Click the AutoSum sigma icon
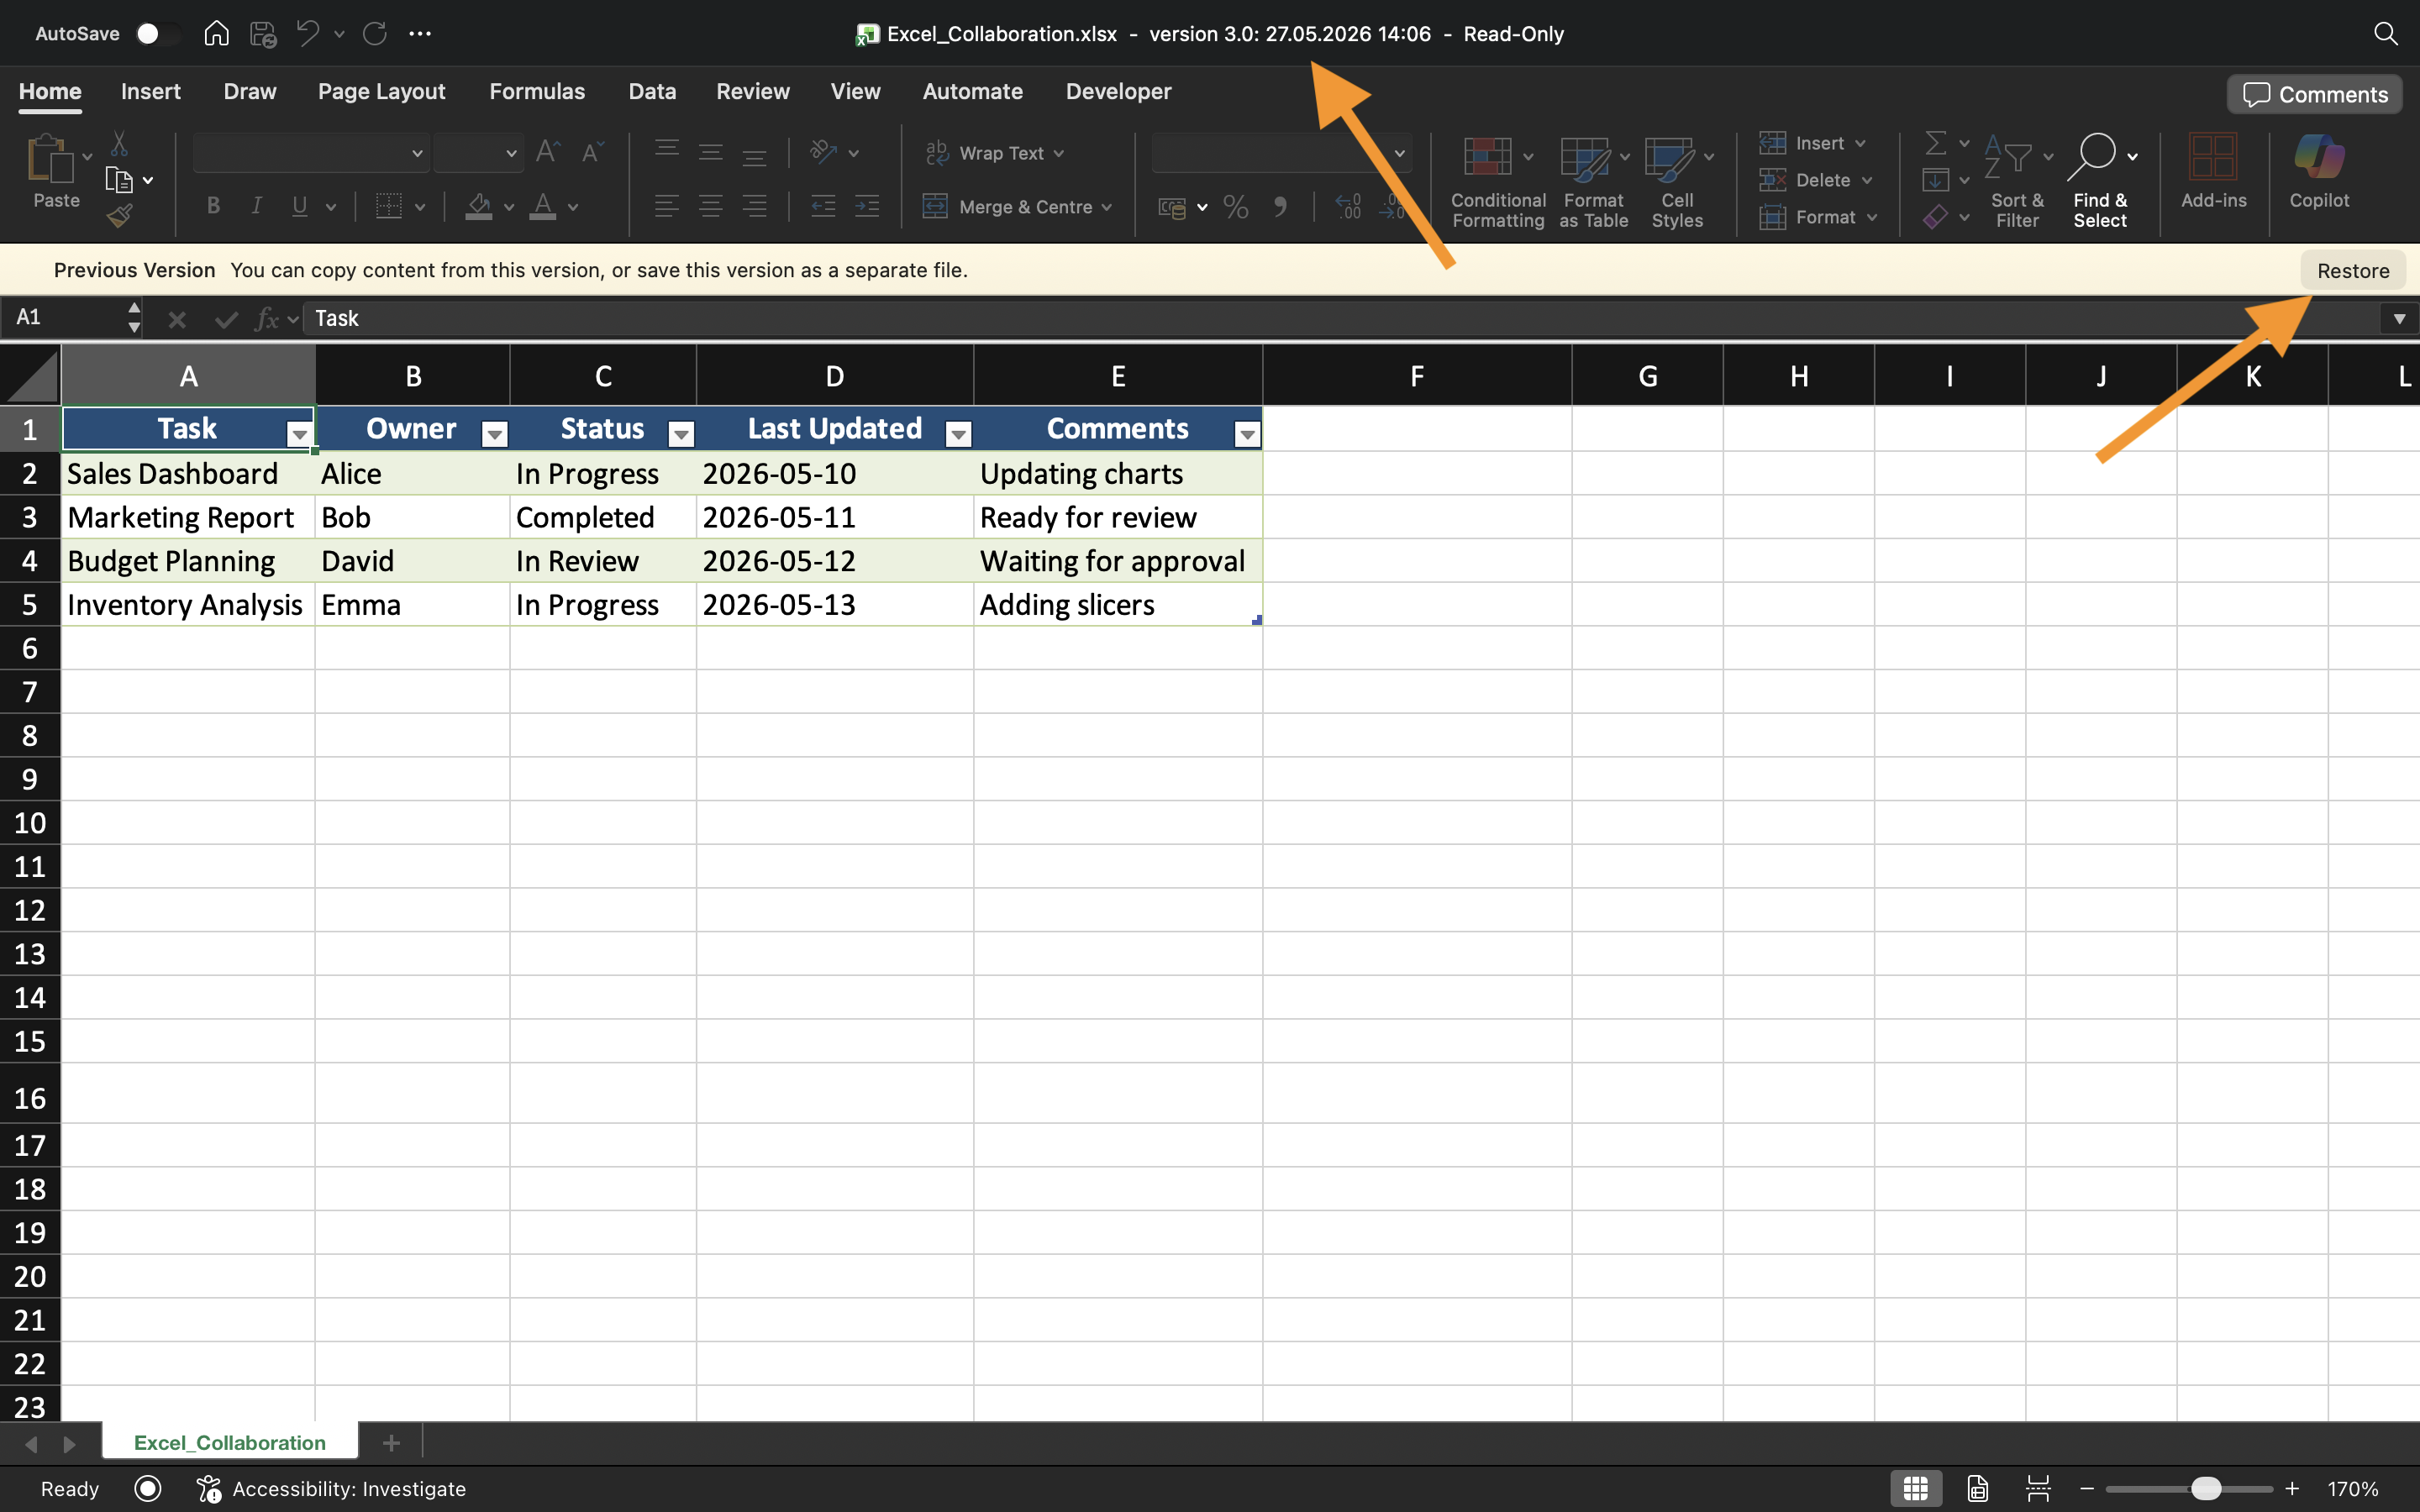2420x1512 pixels. (1936, 143)
